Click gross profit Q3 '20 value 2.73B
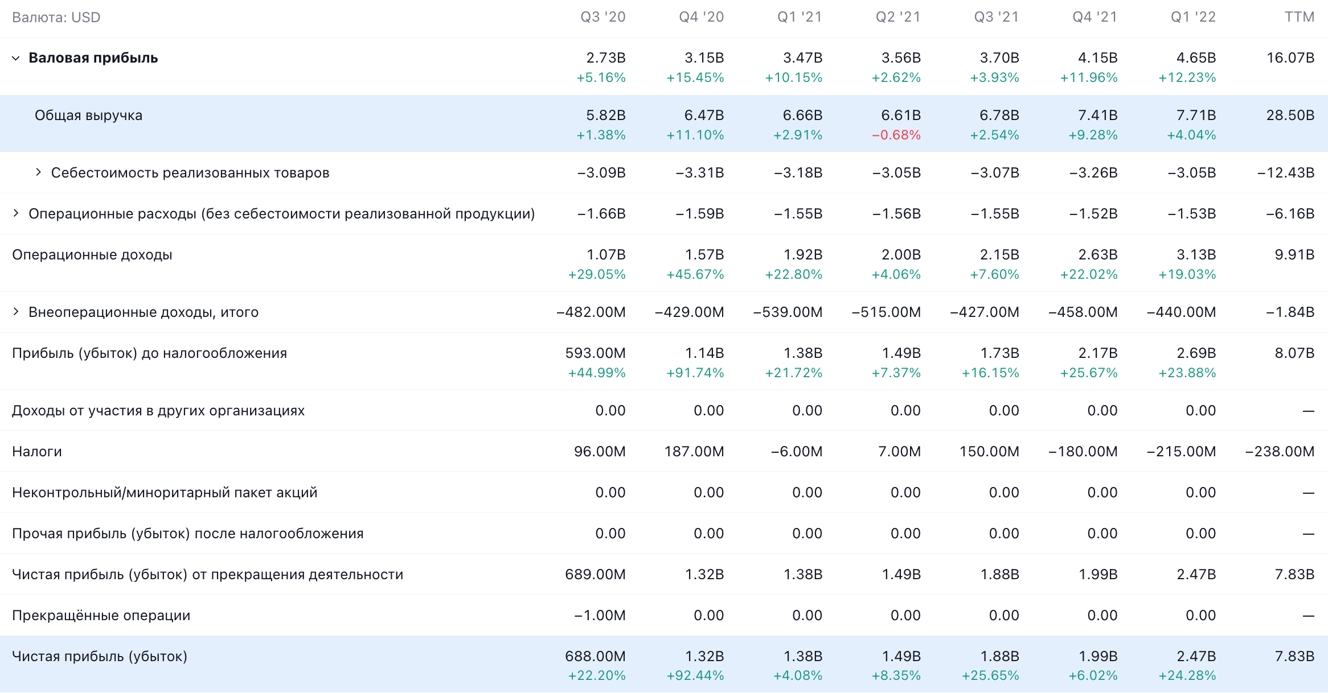This screenshot has width=1328, height=693. tap(606, 57)
